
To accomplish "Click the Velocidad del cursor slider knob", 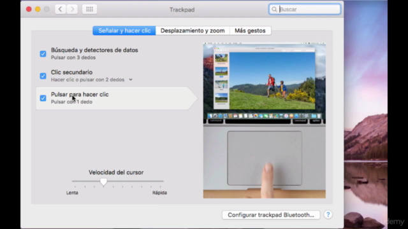I will pyautogui.click(x=103, y=182).
